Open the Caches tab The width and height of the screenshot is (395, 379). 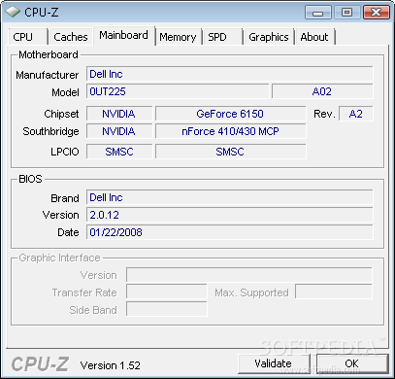(71, 37)
